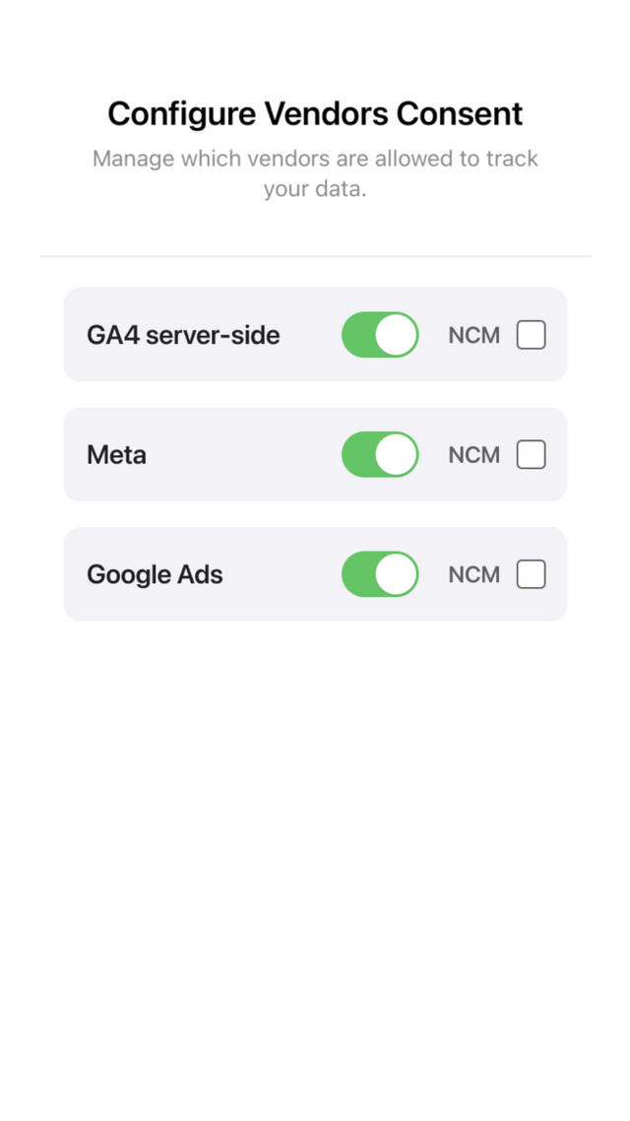
Task: Click the 'Manage which vendors' description text
Action: click(315, 173)
